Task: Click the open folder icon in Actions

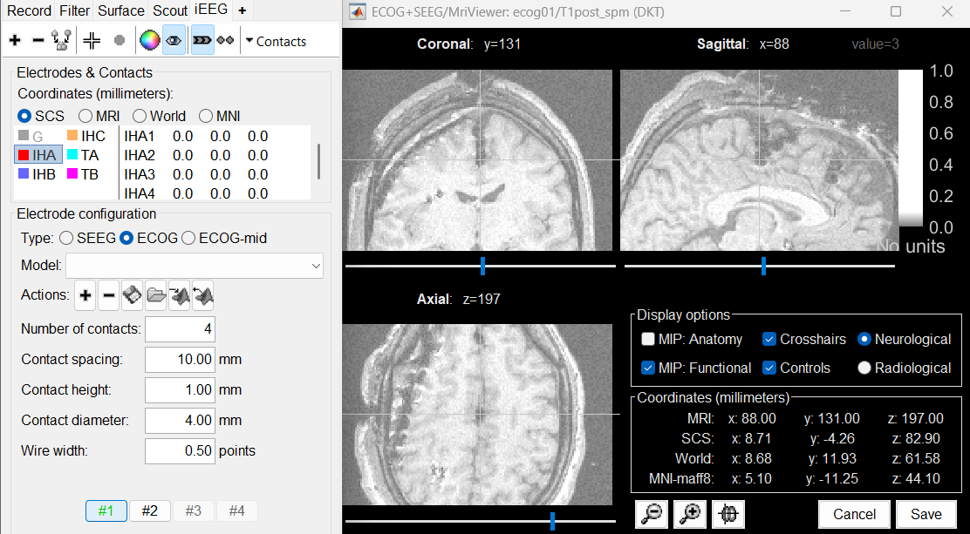Action: click(155, 296)
